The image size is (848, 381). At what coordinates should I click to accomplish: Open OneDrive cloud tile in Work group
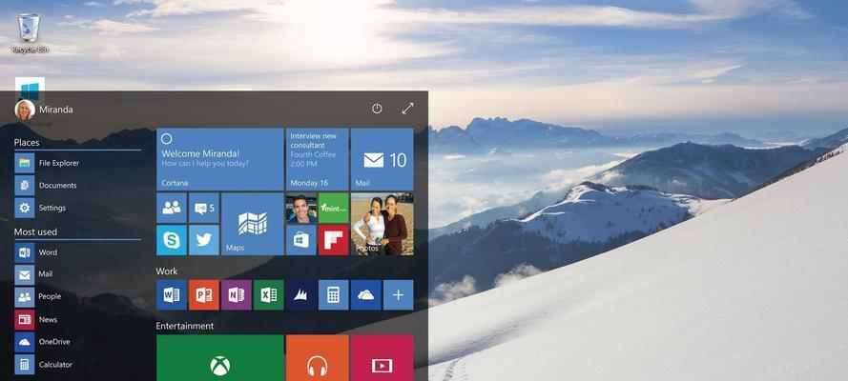(366, 294)
